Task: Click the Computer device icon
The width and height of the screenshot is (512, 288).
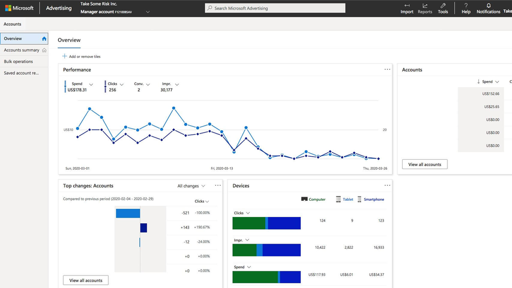Action: tap(304, 199)
